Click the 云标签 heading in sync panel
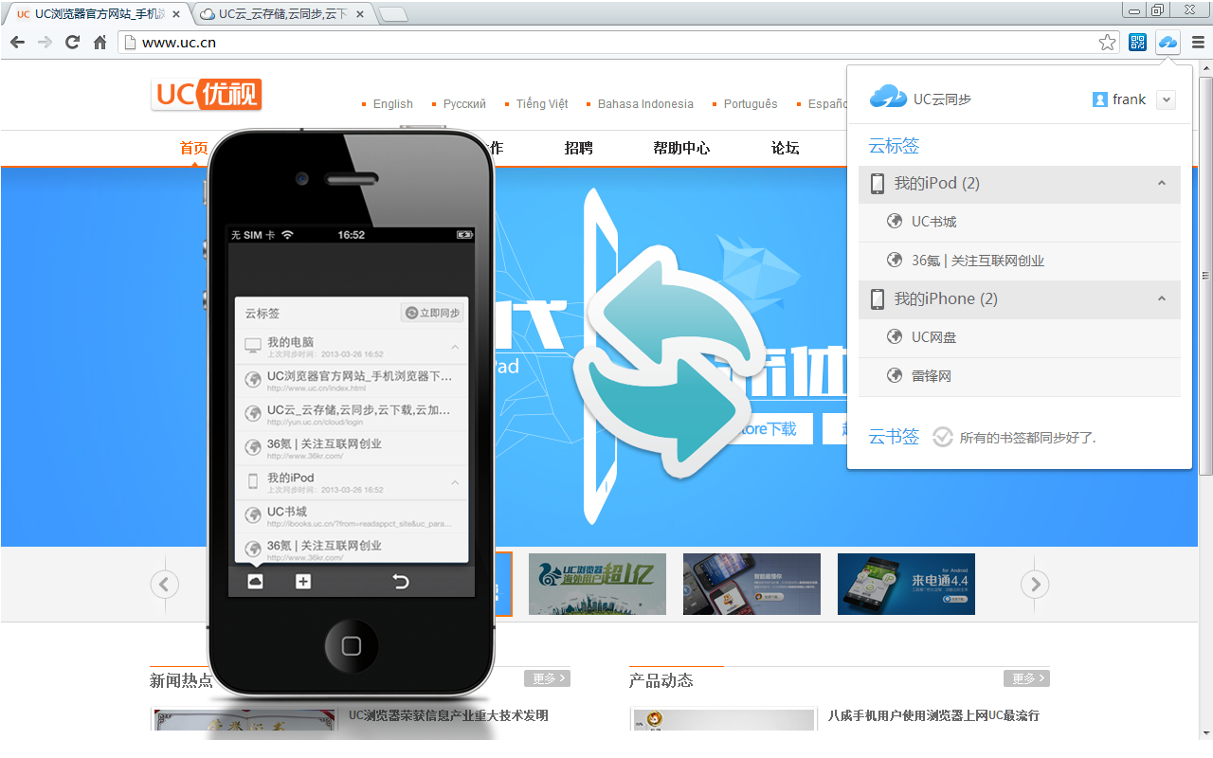Screen dimensions: 1213x758 click(x=894, y=146)
